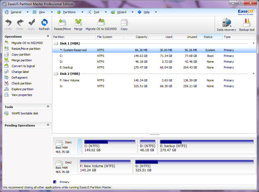Image resolution: width=259 pixels, height=192 pixels.
Task: Collapse the Operations panel
Action: pyautogui.click(x=48, y=36)
